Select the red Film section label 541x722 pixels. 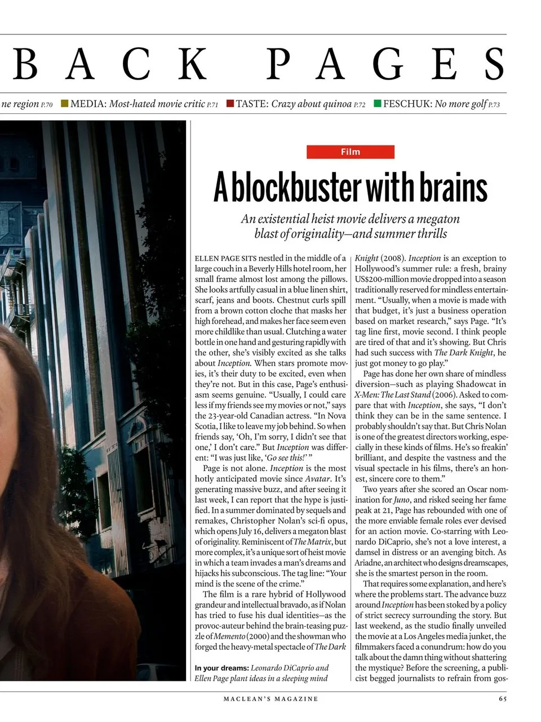(350, 152)
